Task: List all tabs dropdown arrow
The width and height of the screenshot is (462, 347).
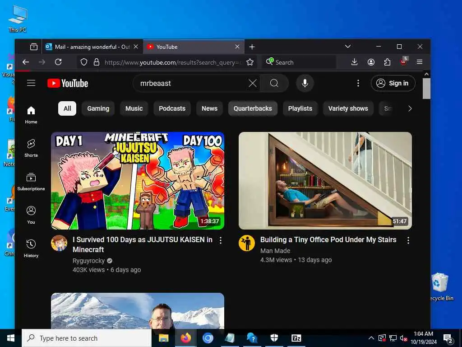Action: click(x=348, y=47)
